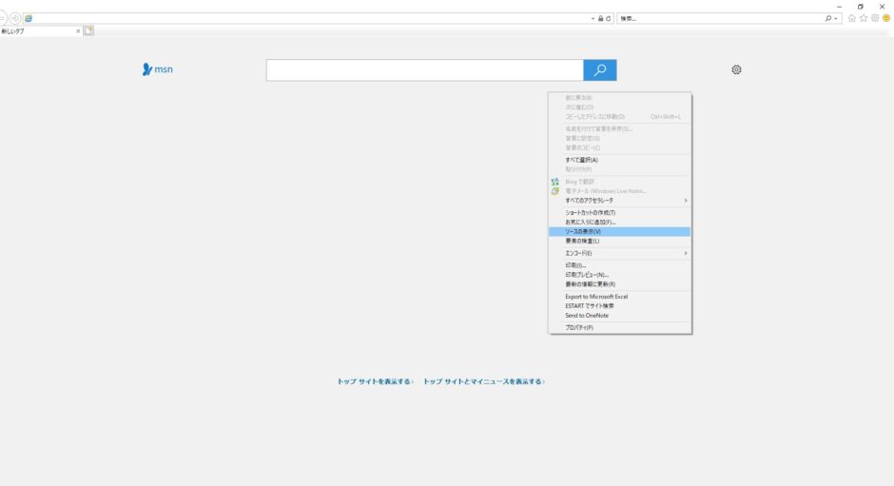Click the forward navigation arrow
894x486 pixels.
[x=15, y=18]
